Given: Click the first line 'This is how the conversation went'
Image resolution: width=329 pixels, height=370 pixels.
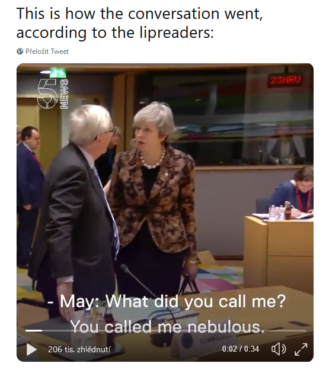Looking at the screenshot, I should 139,13.
